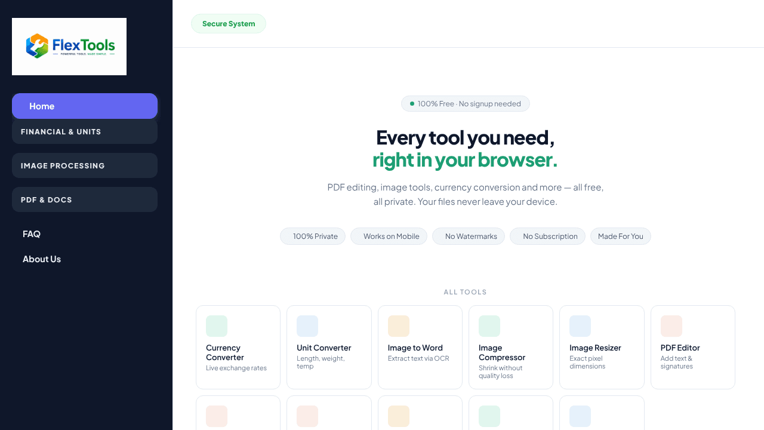Open the Image to Word tool title
Screen dimensions: 764x430
[x=415, y=348]
